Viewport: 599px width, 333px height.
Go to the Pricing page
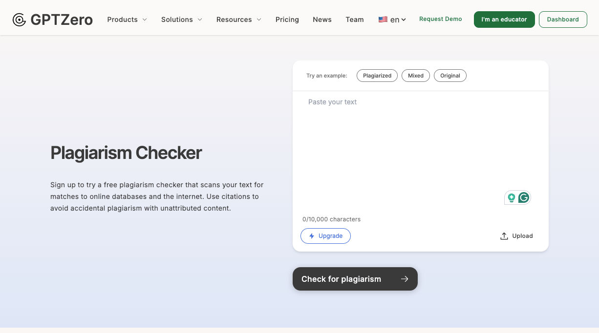287,20
